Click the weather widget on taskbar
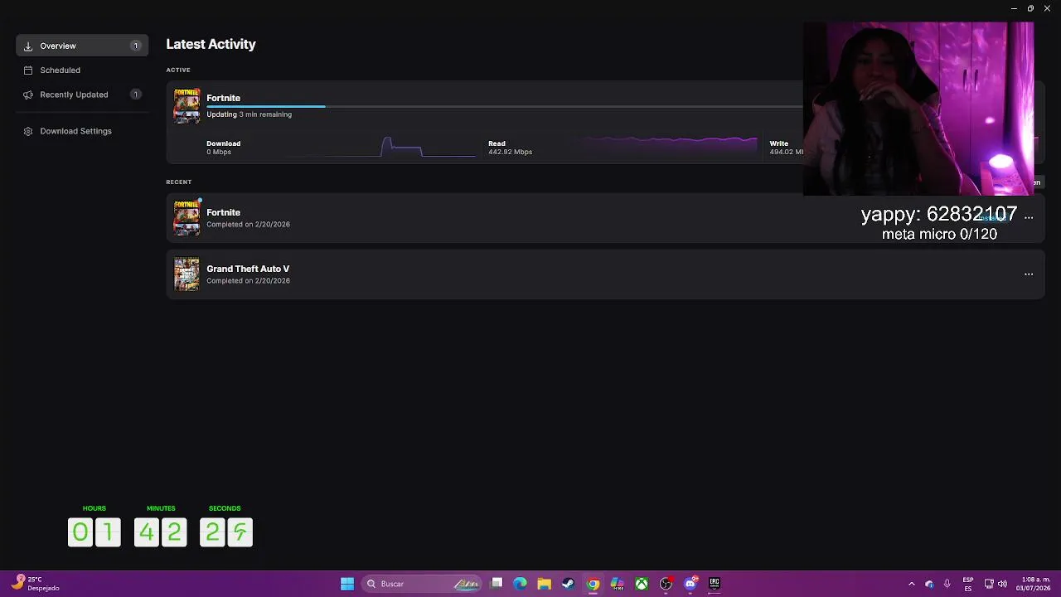Viewport: 1061px width, 597px height. pos(35,584)
